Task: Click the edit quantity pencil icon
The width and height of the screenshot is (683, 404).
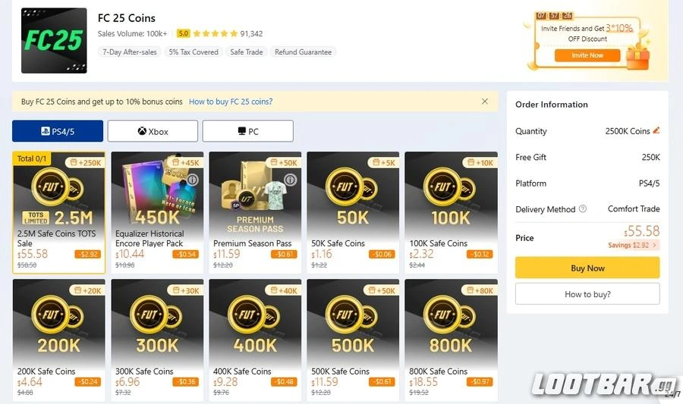Action: click(x=656, y=130)
